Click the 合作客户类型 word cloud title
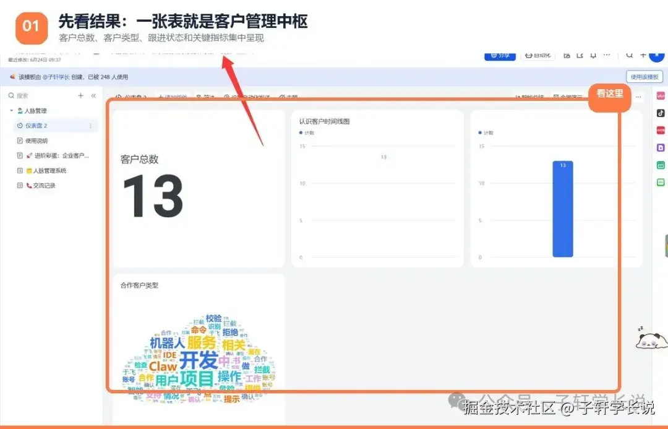The width and height of the screenshot is (668, 429). click(139, 285)
